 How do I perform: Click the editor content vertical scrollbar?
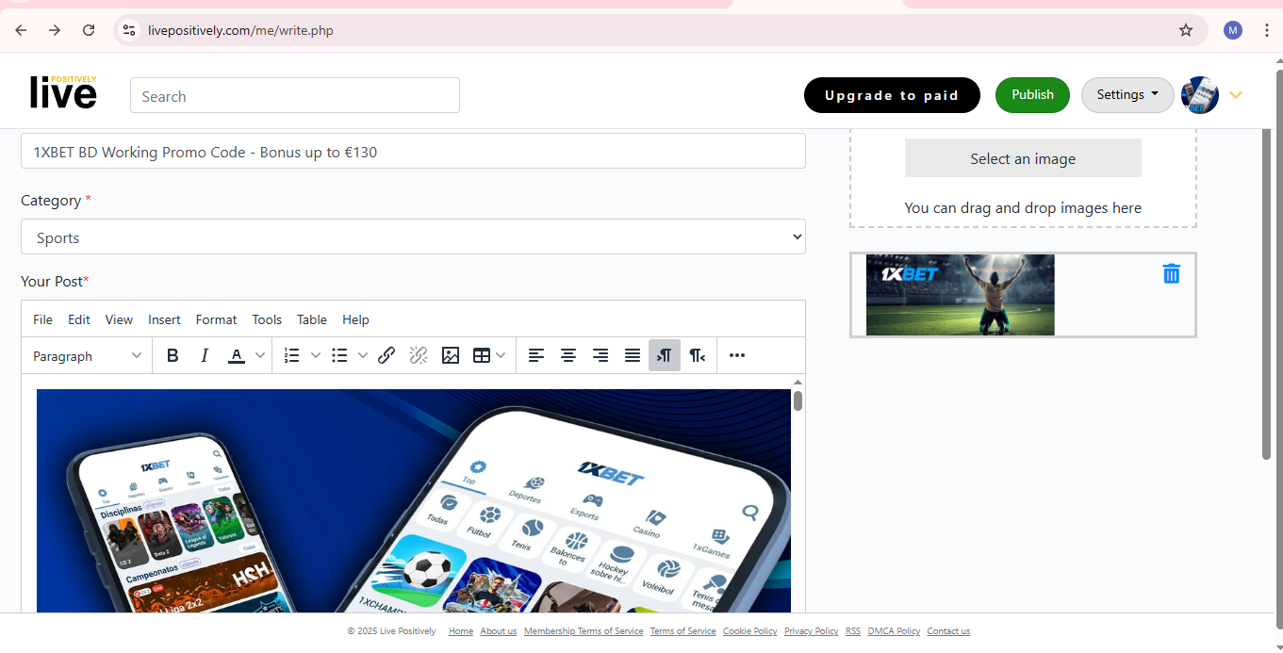coord(798,400)
